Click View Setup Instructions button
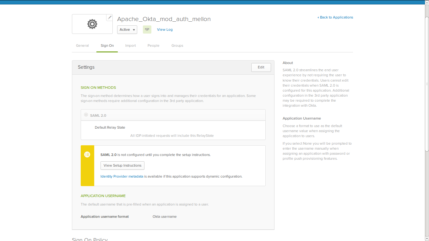The width and height of the screenshot is (429, 241). click(x=122, y=165)
